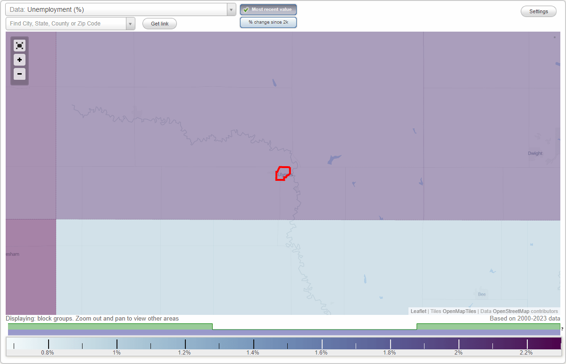Select the % change since 2k tab
This screenshot has height=364, width=566.
(x=268, y=22)
